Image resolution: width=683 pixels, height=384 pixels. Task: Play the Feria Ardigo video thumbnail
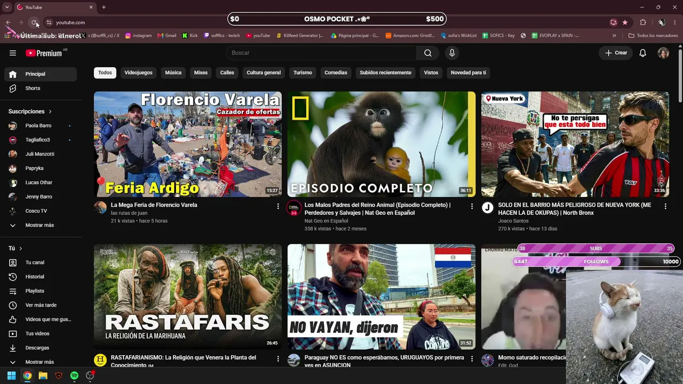coord(188,144)
